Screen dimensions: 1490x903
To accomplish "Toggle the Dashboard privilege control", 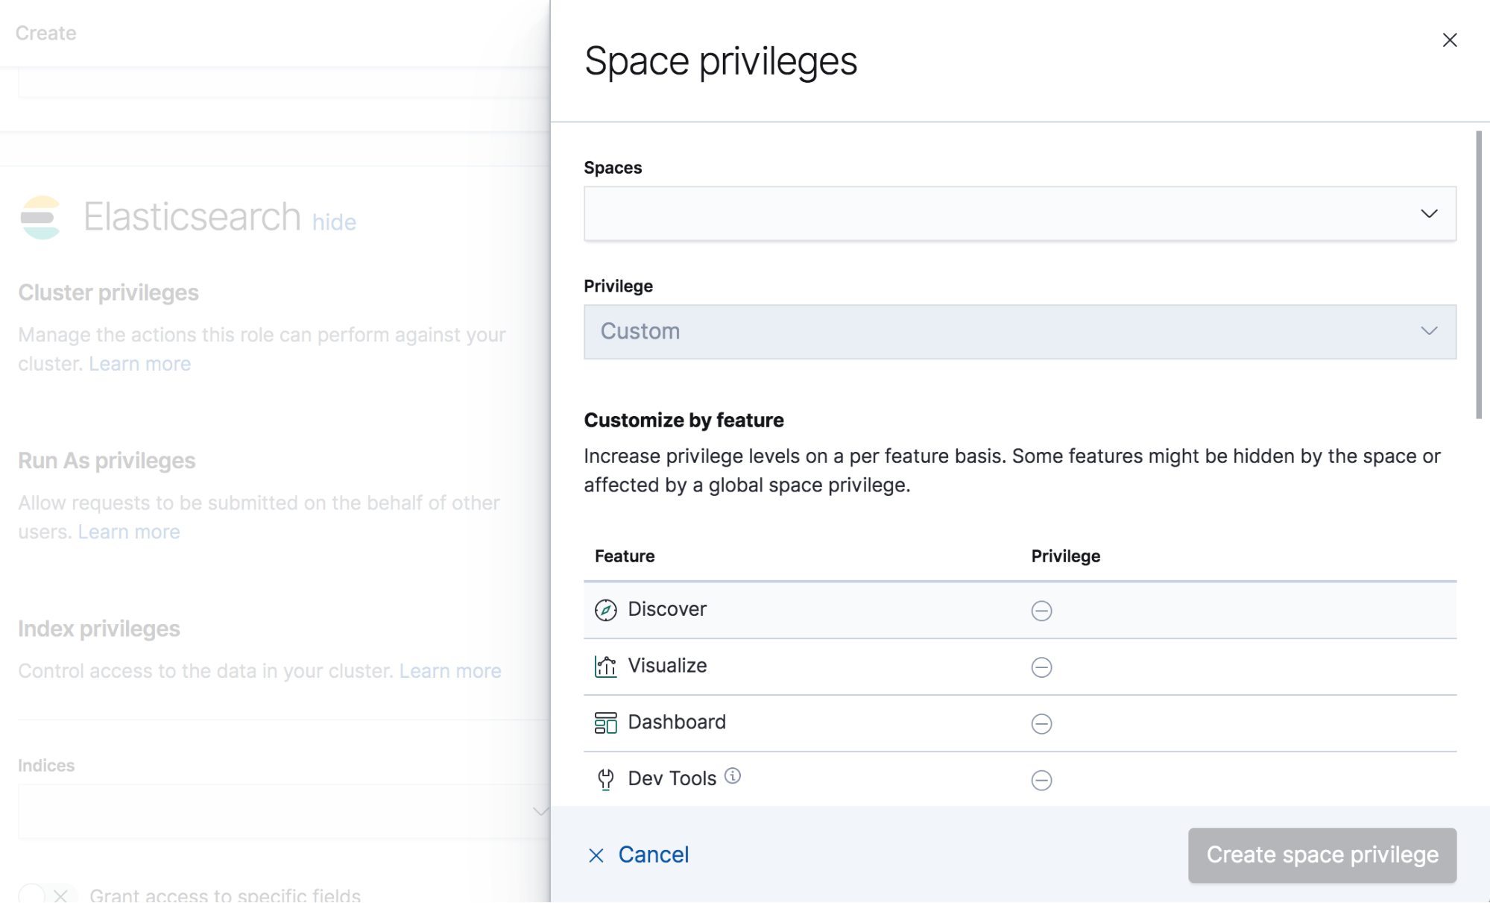I will 1041,723.
